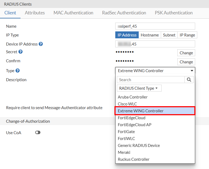Screen dimensions: 209x169
Task: Click Change button for Confirm field
Action: click(186, 62)
